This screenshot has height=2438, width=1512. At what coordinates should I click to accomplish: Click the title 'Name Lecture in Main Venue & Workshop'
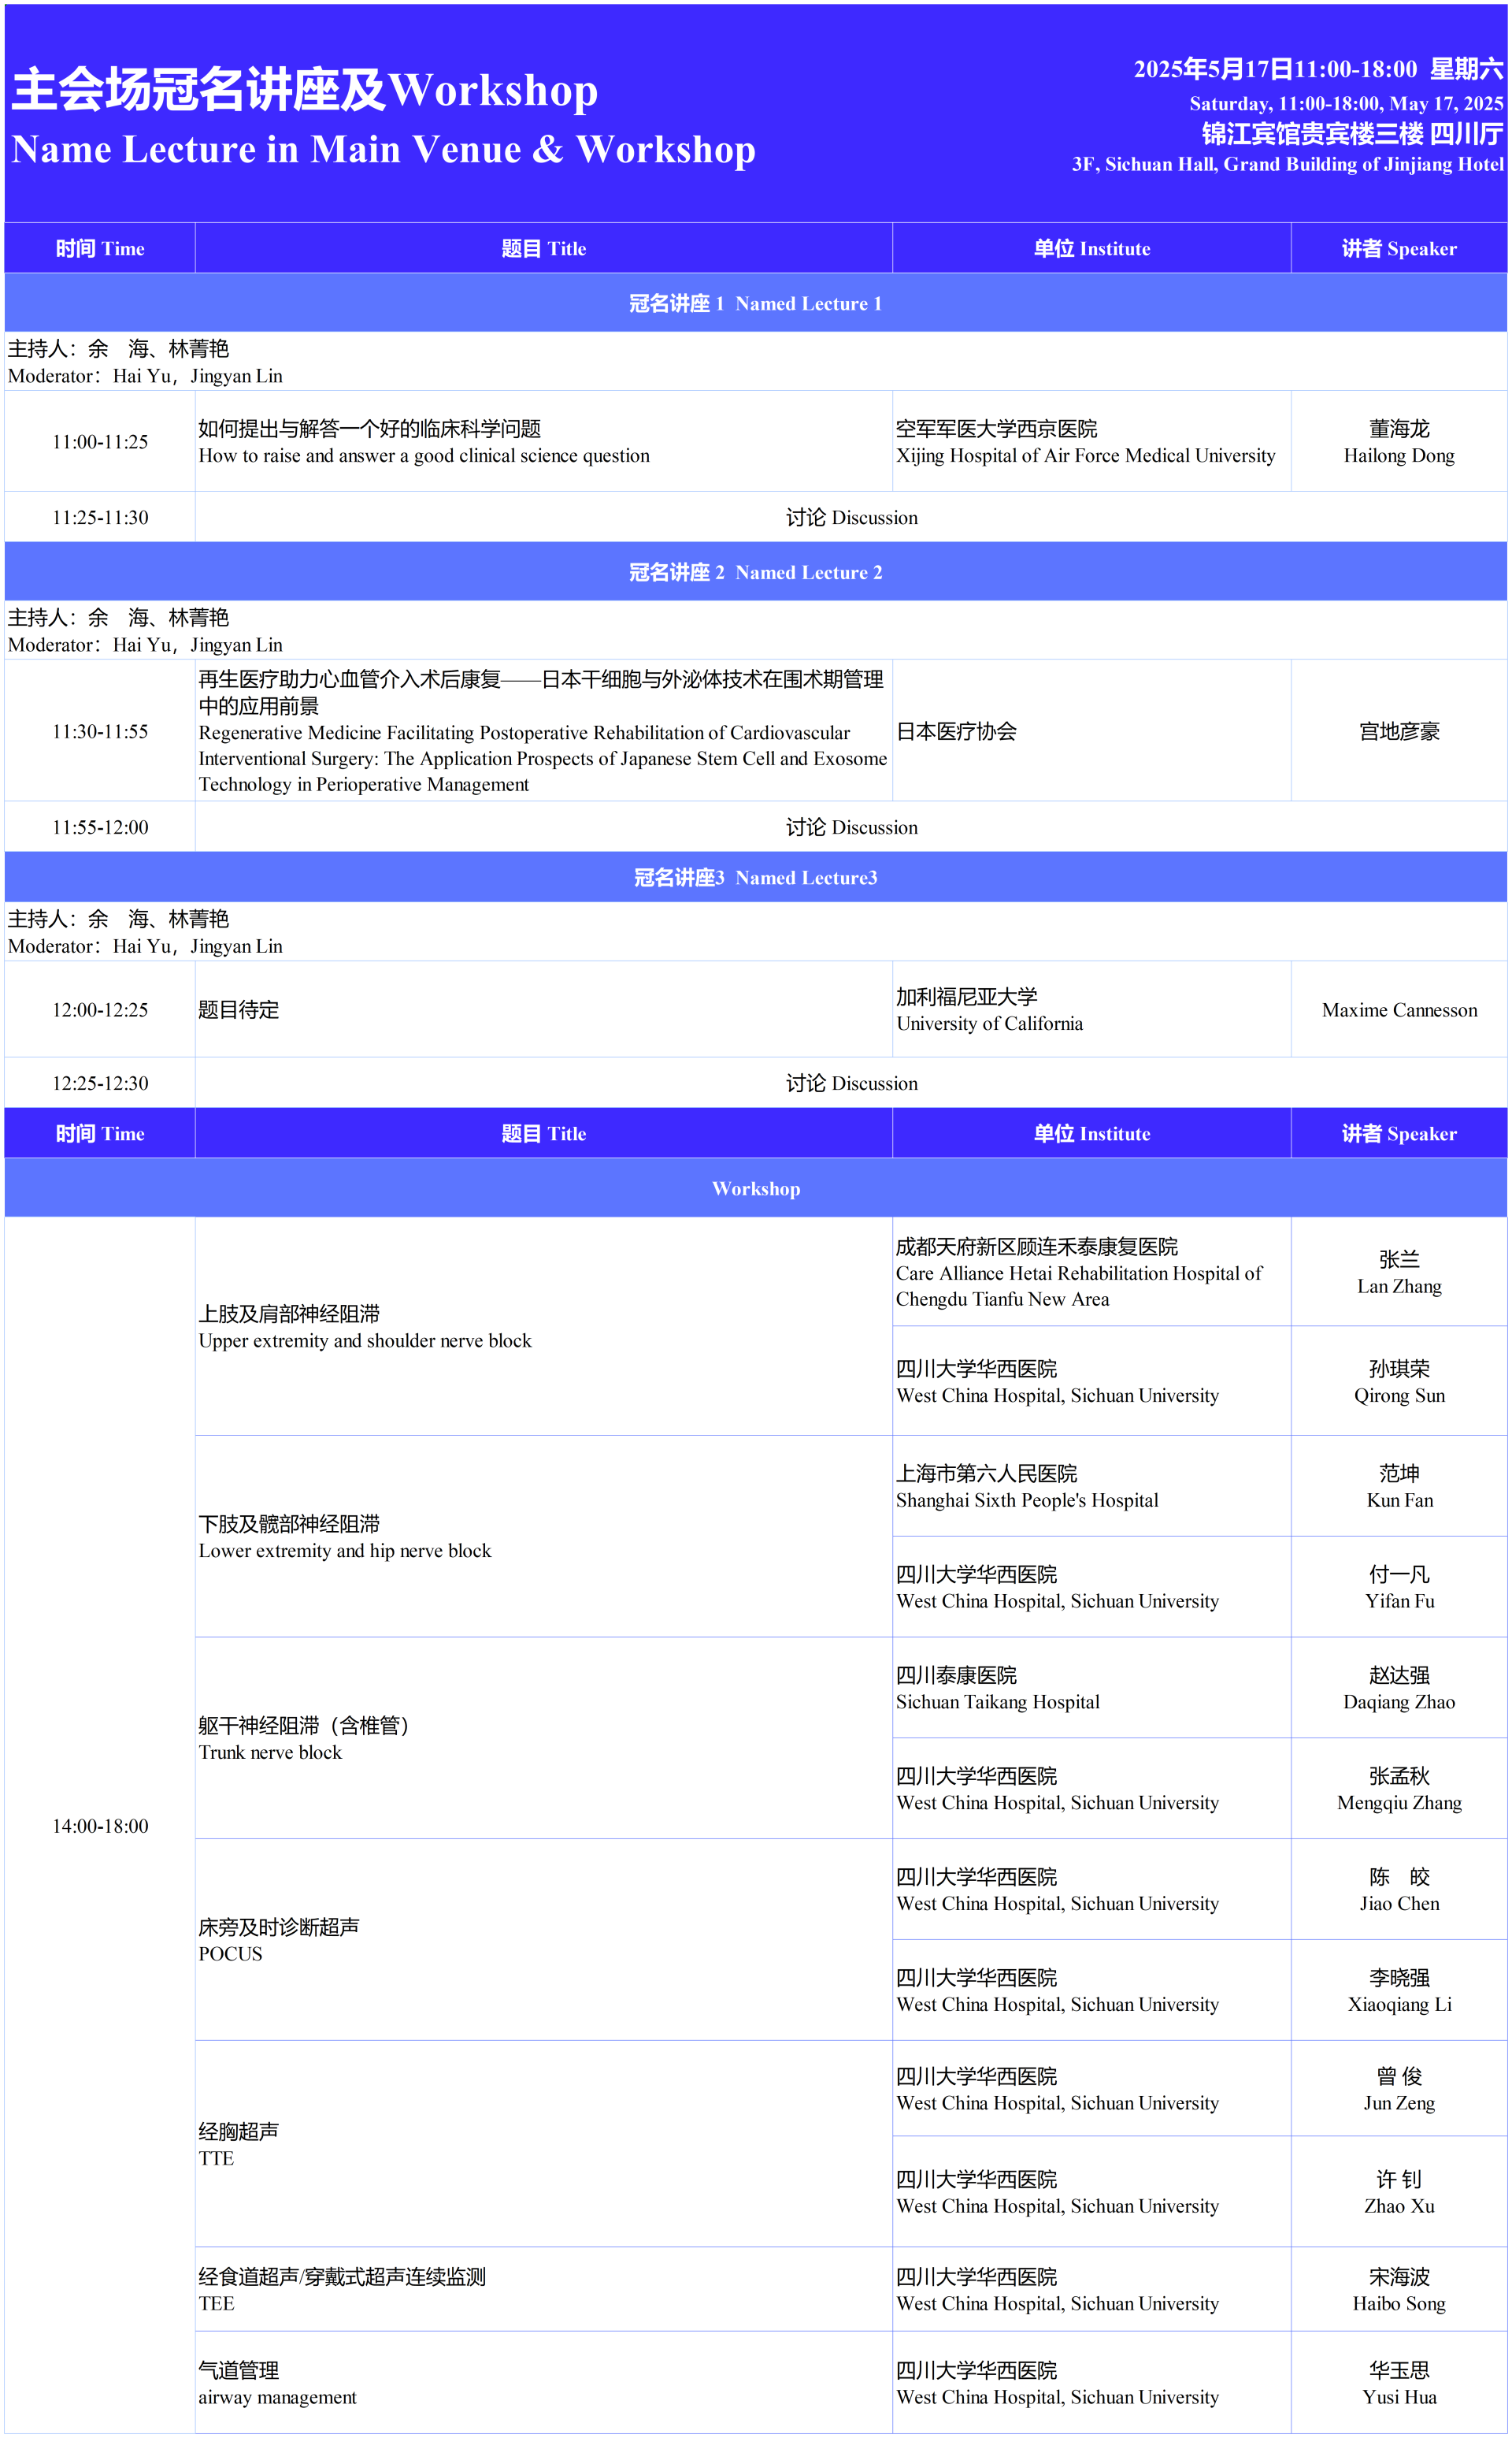[383, 150]
